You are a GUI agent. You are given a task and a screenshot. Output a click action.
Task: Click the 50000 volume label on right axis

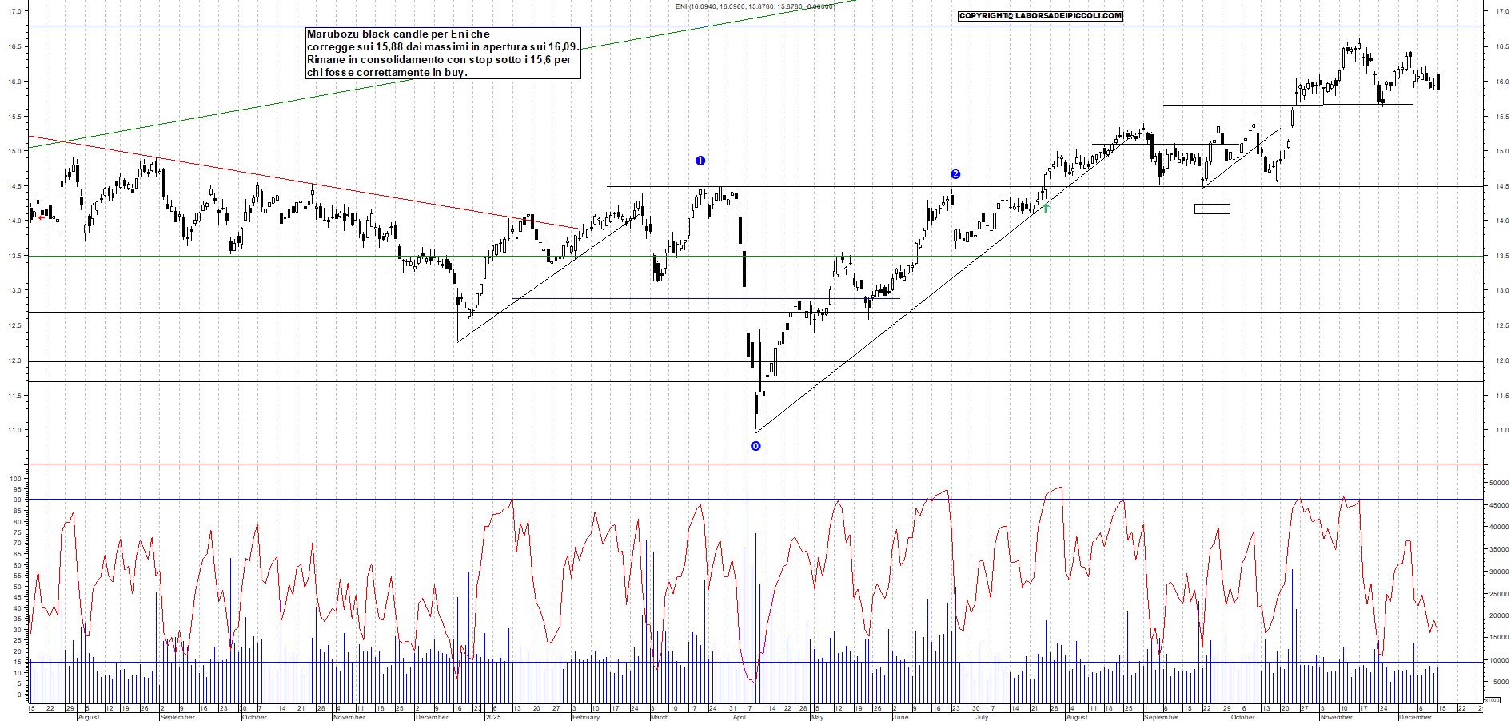1498,484
